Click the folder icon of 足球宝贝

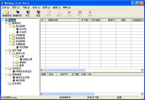(10, 68)
